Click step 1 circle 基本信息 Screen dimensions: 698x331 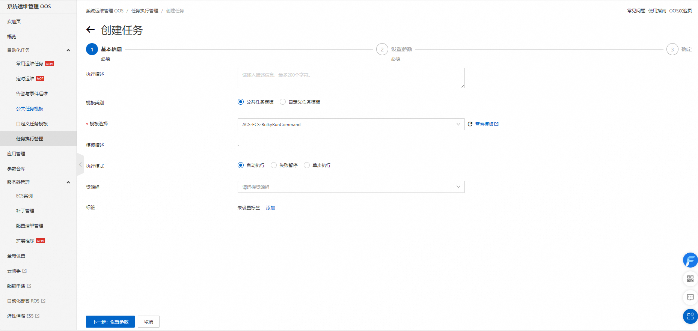pyautogui.click(x=92, y=49)
